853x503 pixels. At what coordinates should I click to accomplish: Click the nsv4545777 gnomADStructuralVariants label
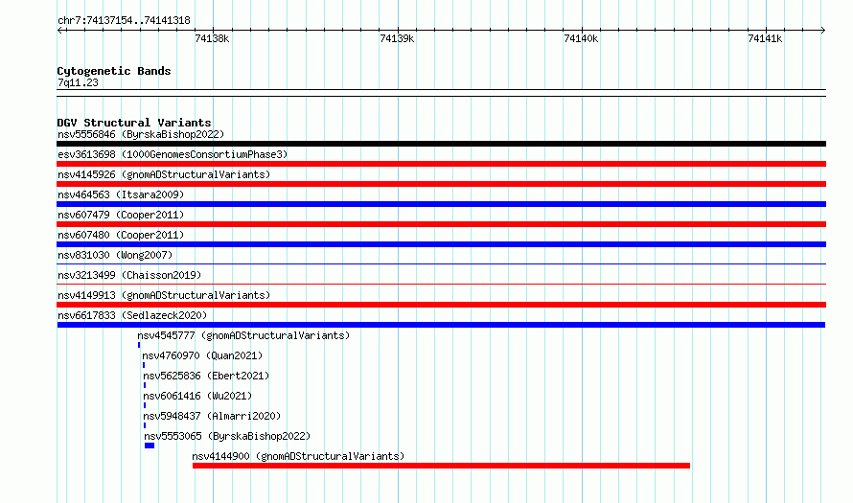tap(243, 335)
